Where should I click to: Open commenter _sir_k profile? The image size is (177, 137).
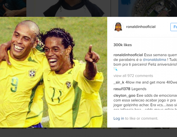click(119, 82)
